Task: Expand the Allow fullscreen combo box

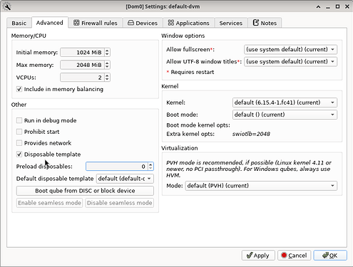Action: pyautogui.click(x=290, y=49)
